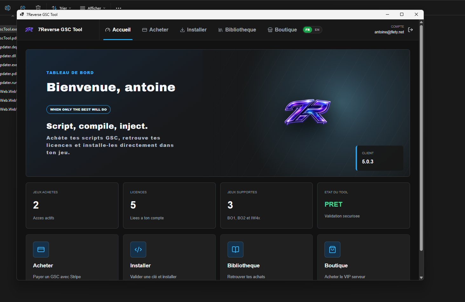Screen dimensions: 465x302
Task: Select the scTool.exe file in File Explorer
Action: (8, 29)
